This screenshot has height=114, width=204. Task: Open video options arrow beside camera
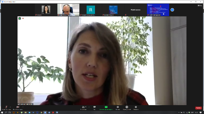23,107
